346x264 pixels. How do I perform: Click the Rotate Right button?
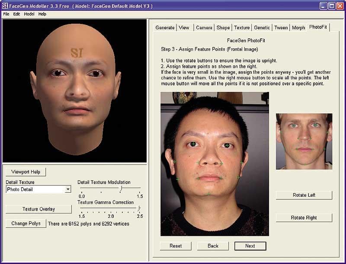point(304,218)
